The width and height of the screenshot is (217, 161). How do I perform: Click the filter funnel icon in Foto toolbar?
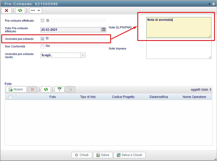[x=60, y=89]
